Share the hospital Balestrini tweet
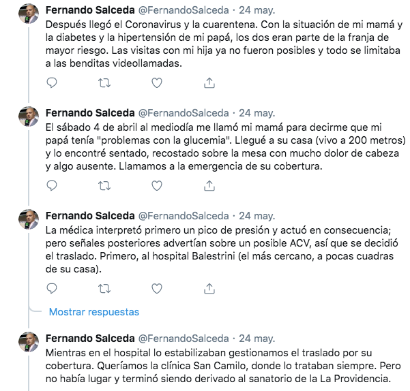The width and height of the screenshot is (410, 391). coord(209,288)
